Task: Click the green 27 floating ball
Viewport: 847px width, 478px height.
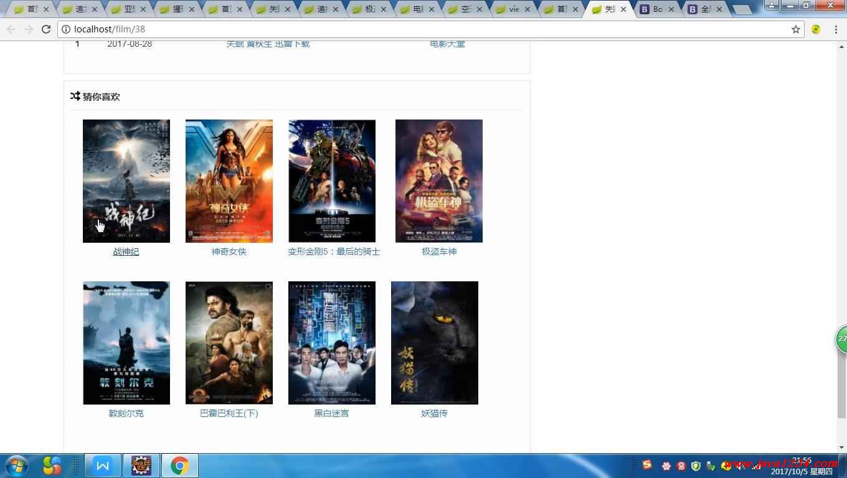Action: point(841,339)
